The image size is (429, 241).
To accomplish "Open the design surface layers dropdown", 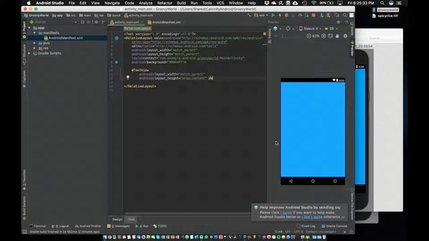I will point(277,28).
